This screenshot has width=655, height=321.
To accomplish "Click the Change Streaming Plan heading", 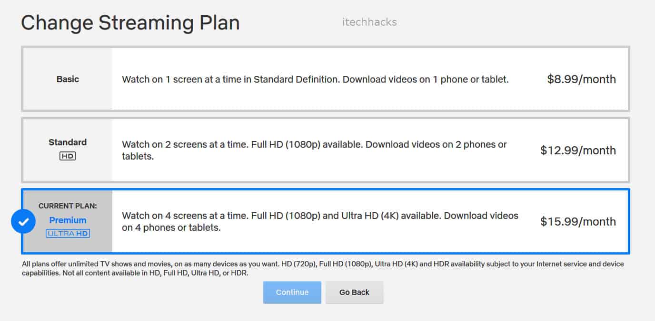I will pyautogui.click(x=130, y=23).
